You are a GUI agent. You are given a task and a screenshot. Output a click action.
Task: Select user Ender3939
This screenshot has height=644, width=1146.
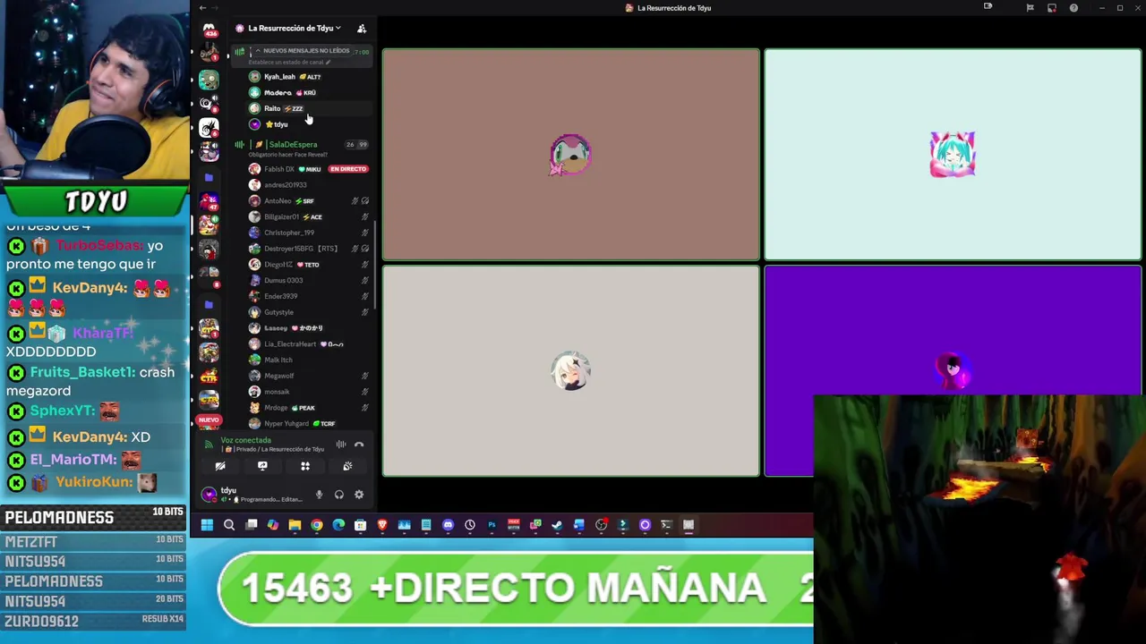[280, 296]
